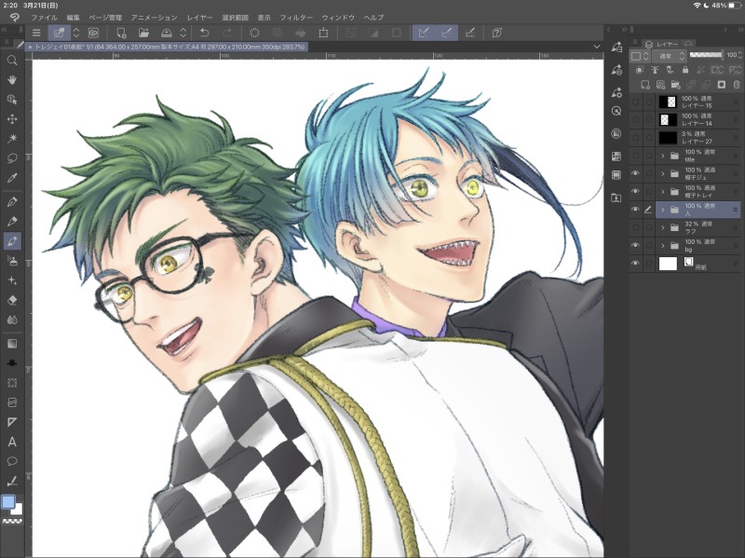Hide the 帽子ジェ folder layer

[x=636, y=173]
